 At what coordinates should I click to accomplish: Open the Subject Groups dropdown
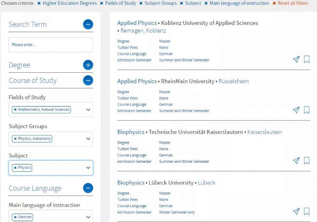(88, 139)
